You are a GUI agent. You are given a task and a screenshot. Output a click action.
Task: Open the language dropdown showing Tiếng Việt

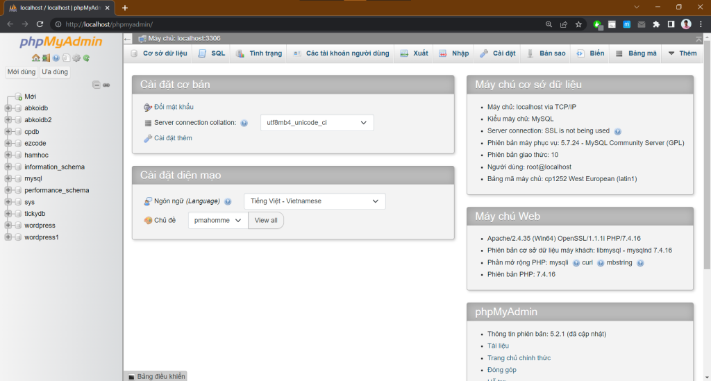(x=315, y=201)
